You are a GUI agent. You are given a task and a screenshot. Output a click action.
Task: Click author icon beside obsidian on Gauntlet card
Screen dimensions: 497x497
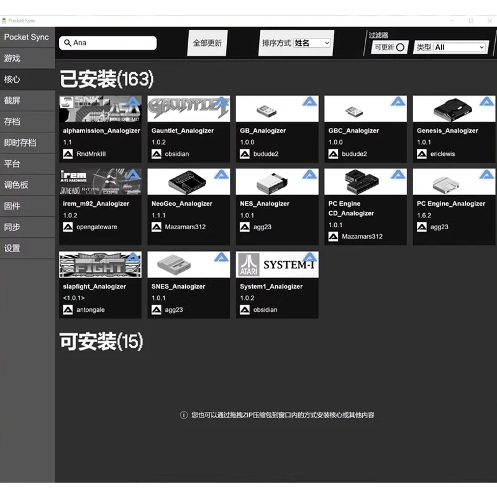[157, 154]
